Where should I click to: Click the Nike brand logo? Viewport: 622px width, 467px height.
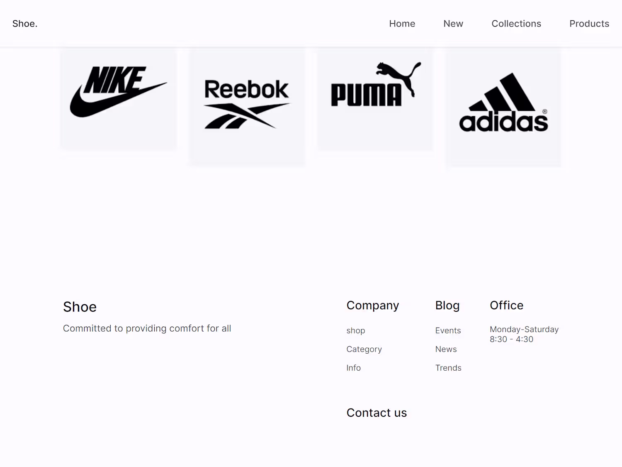click(119, 92)
